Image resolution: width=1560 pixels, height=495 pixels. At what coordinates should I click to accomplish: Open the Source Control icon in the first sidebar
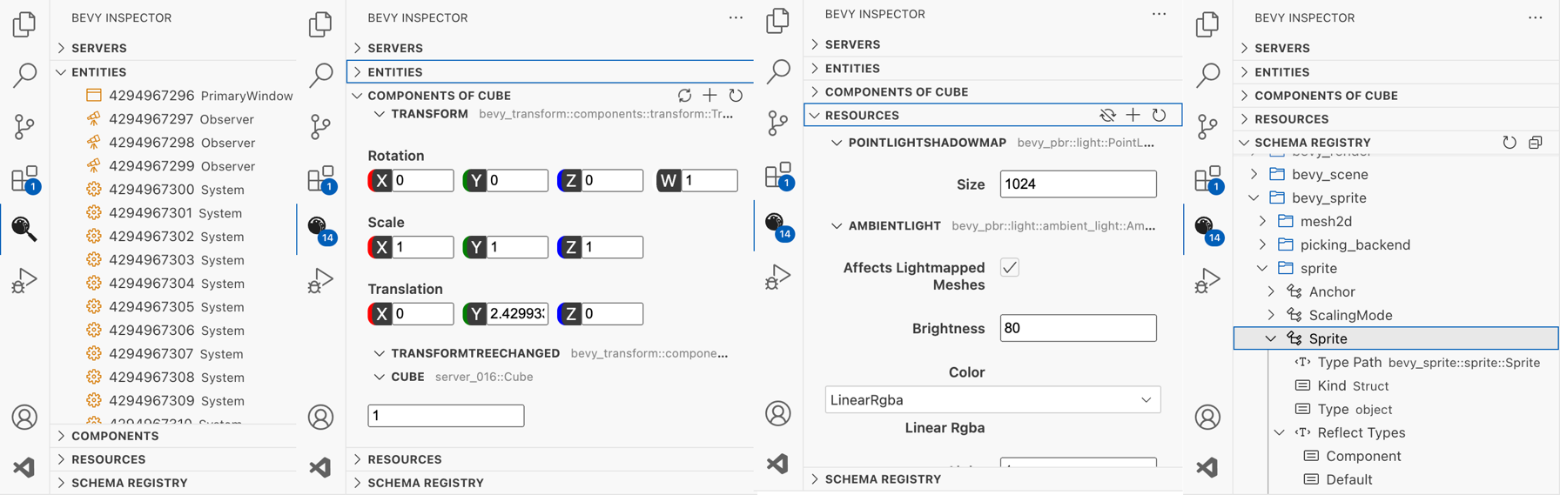point(24,127)
